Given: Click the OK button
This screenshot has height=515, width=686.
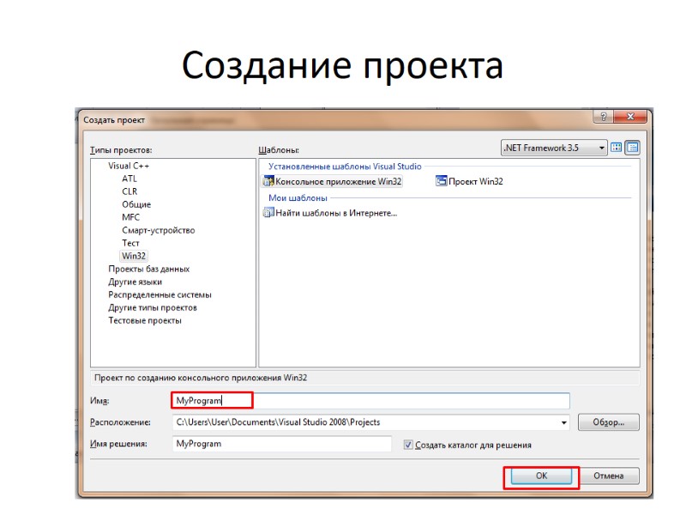Looking at the screenshot, I should tap(541, 476).
